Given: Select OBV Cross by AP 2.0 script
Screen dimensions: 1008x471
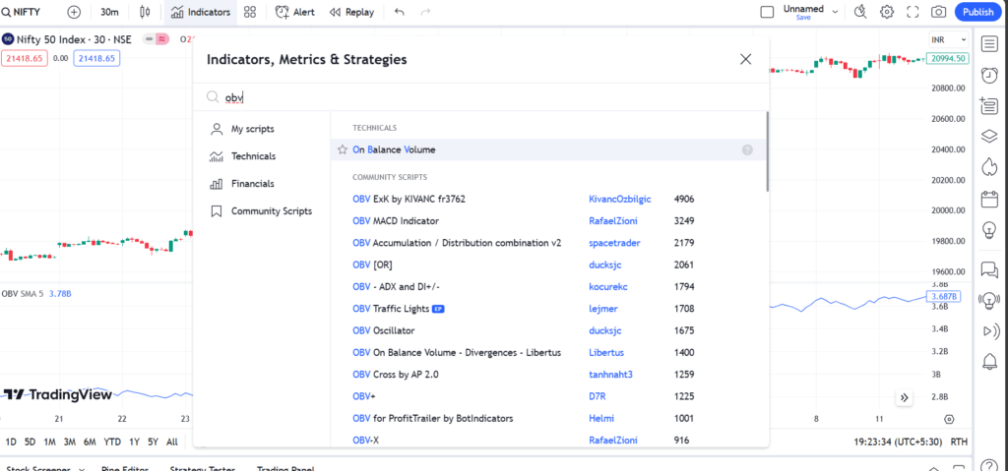Looking at the screenshot, I should (x=396, y=374).
